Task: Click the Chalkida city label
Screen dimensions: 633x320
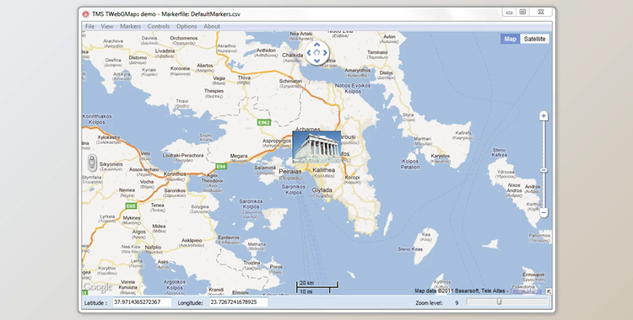Action: 292,56
